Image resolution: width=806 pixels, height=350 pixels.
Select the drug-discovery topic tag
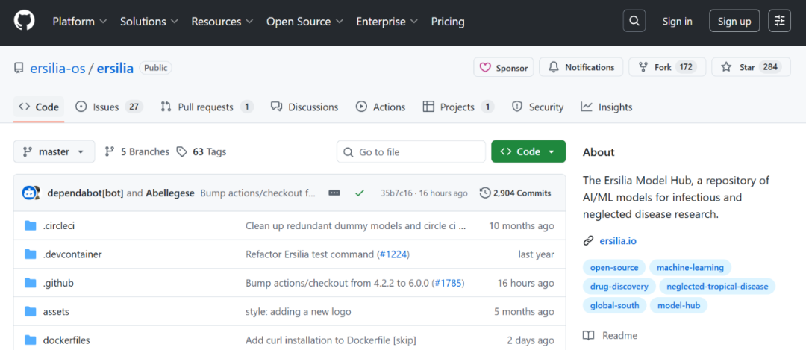point(619,286)
